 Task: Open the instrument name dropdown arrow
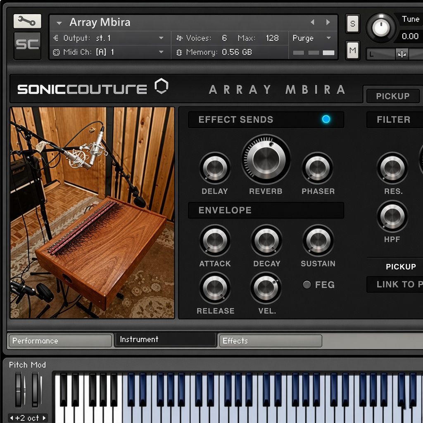point(59,23)
